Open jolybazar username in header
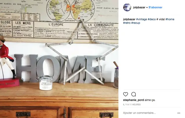185x118 pixels. click(139, 7)
